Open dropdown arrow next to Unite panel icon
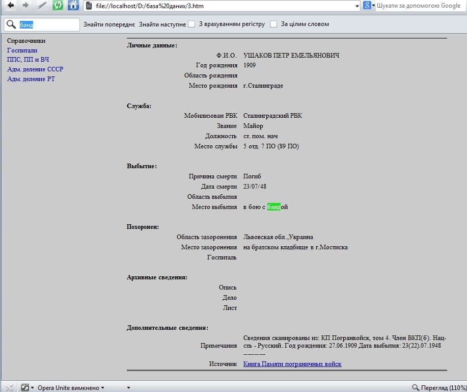The height and width of the screenshot is (392, 467). coord(32,387)
